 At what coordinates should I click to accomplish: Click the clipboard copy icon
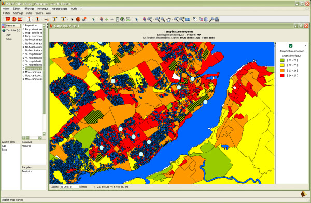pos(117,19)
